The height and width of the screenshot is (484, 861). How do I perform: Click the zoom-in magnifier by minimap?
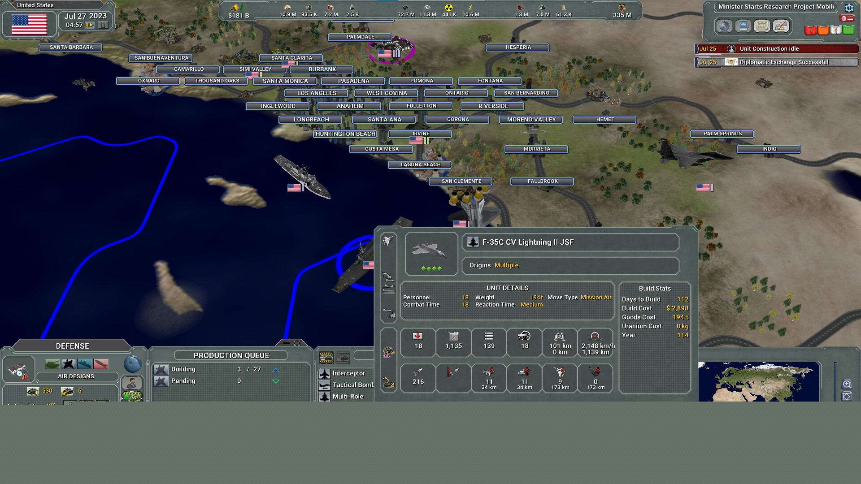pyautogui.click(x=847, y=384)
